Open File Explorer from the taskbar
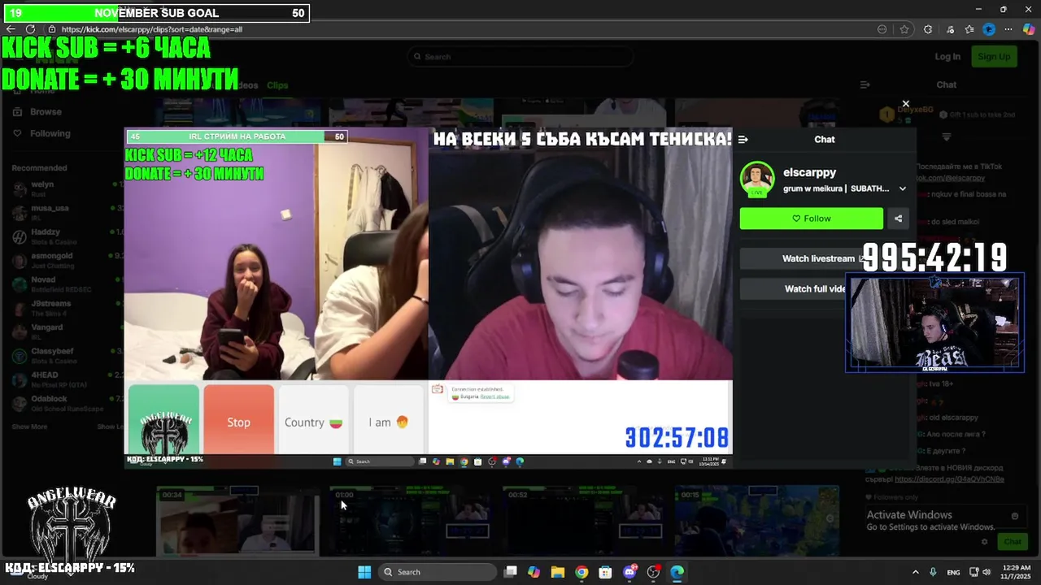The height and width of the screenshot is (585, 1041). click(x=558, y=572)
